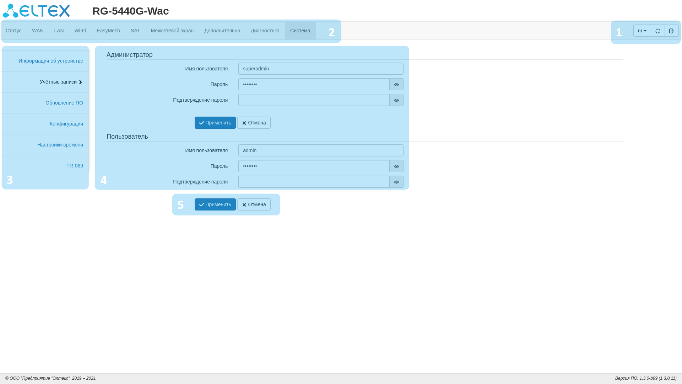The width and height of the screenshot is (682, 384).
Task: Click the superadmin username field
Action: coord(320,69)
